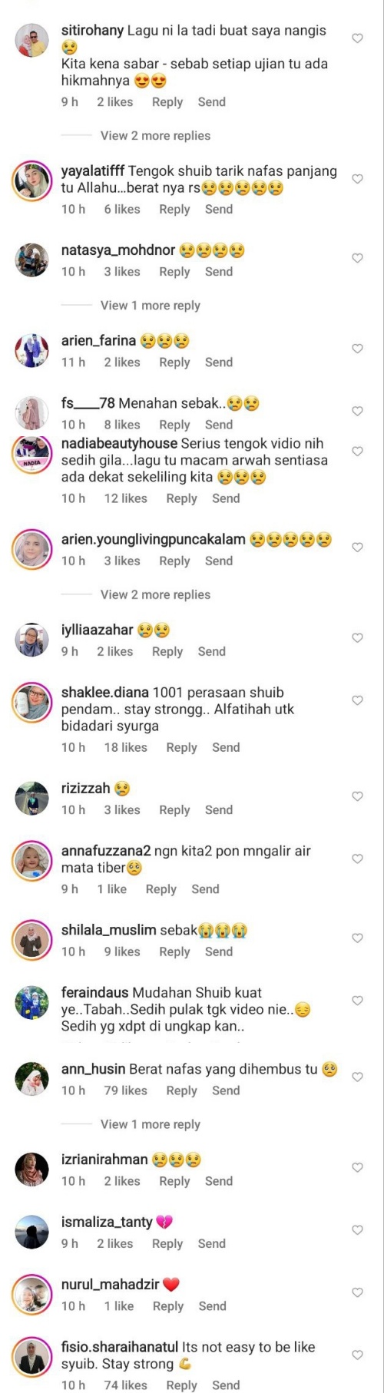Expand 1 more reply under ann_husin
The width and height of the screenshot is (384, 1393).
[151, 1124]
